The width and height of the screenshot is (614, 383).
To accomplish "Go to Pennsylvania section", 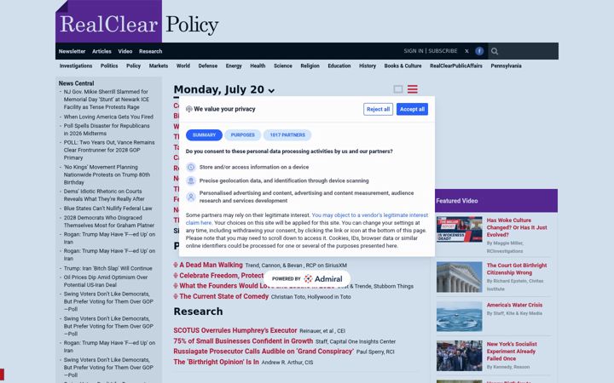I will click(506, 66).
